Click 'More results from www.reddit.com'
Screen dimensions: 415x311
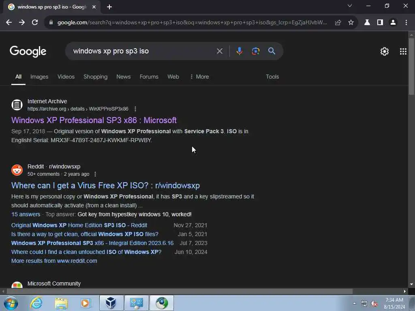pyautogui.click(x=54, y=261)
